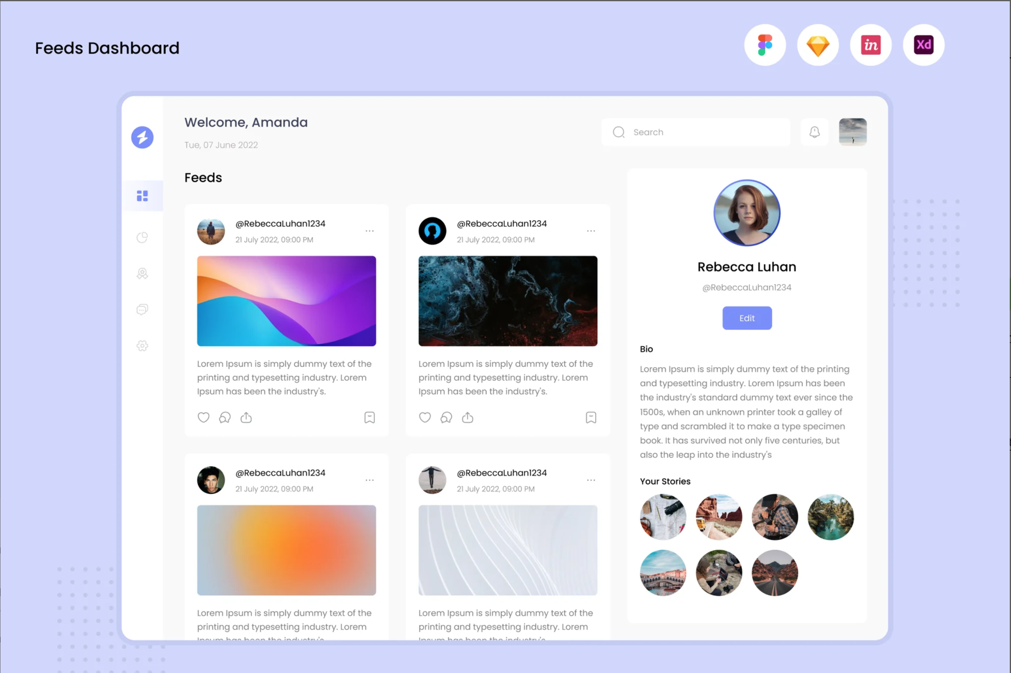1011x673 pixels.
Task: Click the notification bell icon
Action: pos(814,132)
